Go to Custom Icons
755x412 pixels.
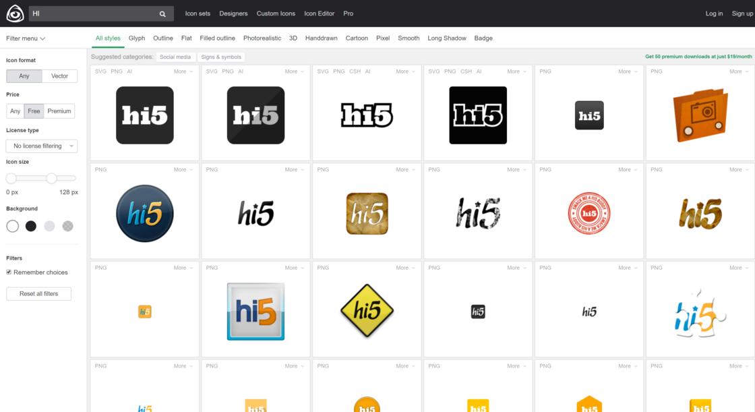click(276, 13)
